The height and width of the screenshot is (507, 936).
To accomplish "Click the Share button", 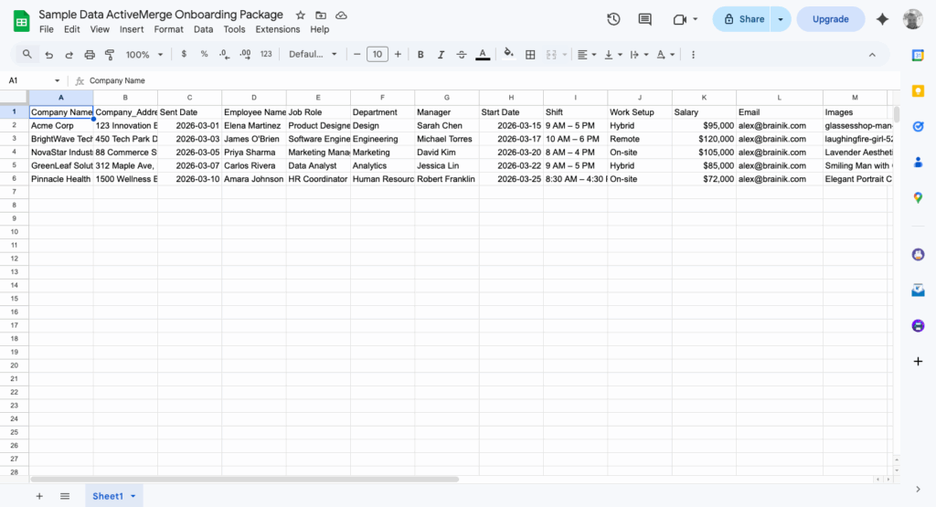I will pos(743,19).
